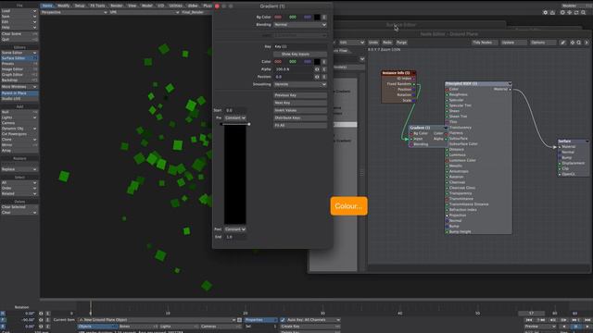Click the Fixed Random output socket on Instance Info
The image size is (593, 333).
[x=414, y=84]
